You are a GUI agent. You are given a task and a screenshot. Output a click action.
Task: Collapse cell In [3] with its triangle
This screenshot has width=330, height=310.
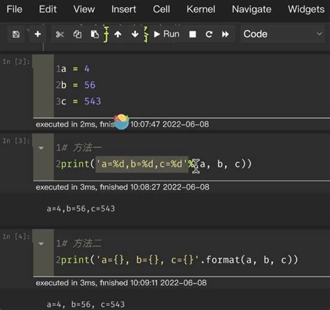tap(41, 148)
